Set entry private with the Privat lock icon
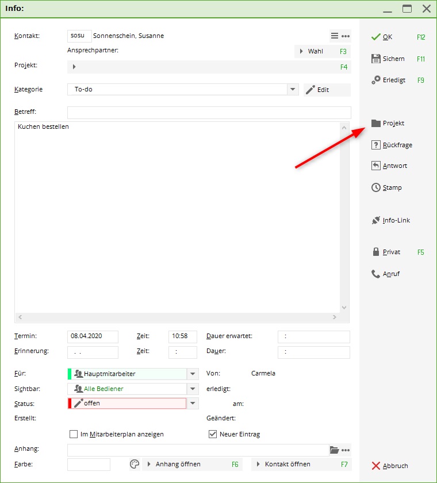This screenshot has width=437, height=483. point(376,252)
